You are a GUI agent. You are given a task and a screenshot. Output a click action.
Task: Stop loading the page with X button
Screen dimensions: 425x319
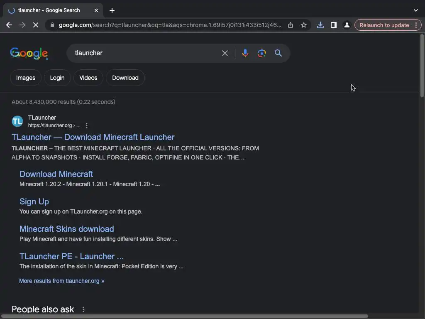click(36, 25)
